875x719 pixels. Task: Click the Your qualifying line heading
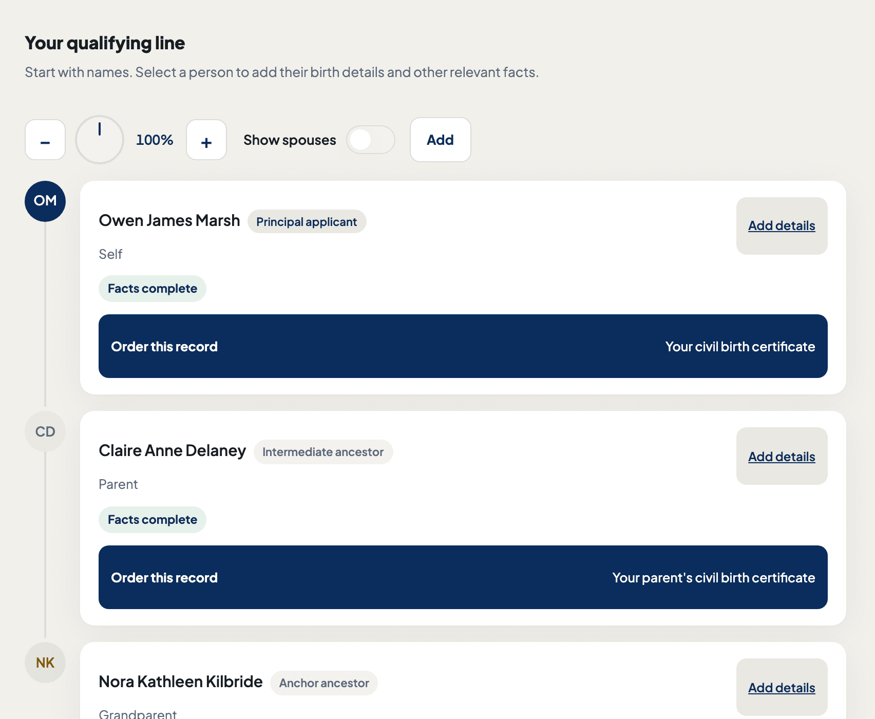pyautogui.click(x=105, y=43)
